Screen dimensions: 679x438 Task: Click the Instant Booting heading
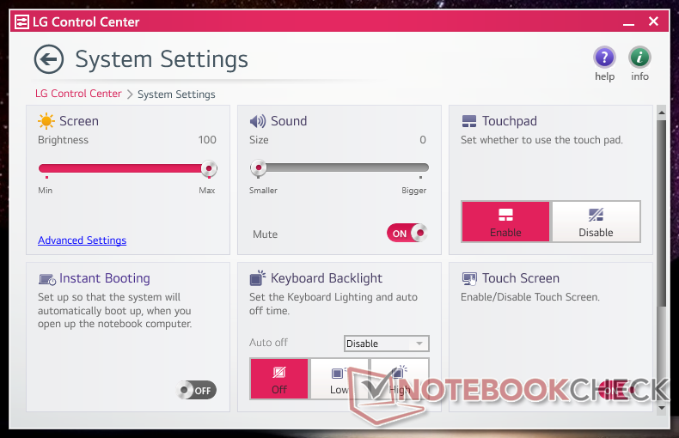[105, 278]
